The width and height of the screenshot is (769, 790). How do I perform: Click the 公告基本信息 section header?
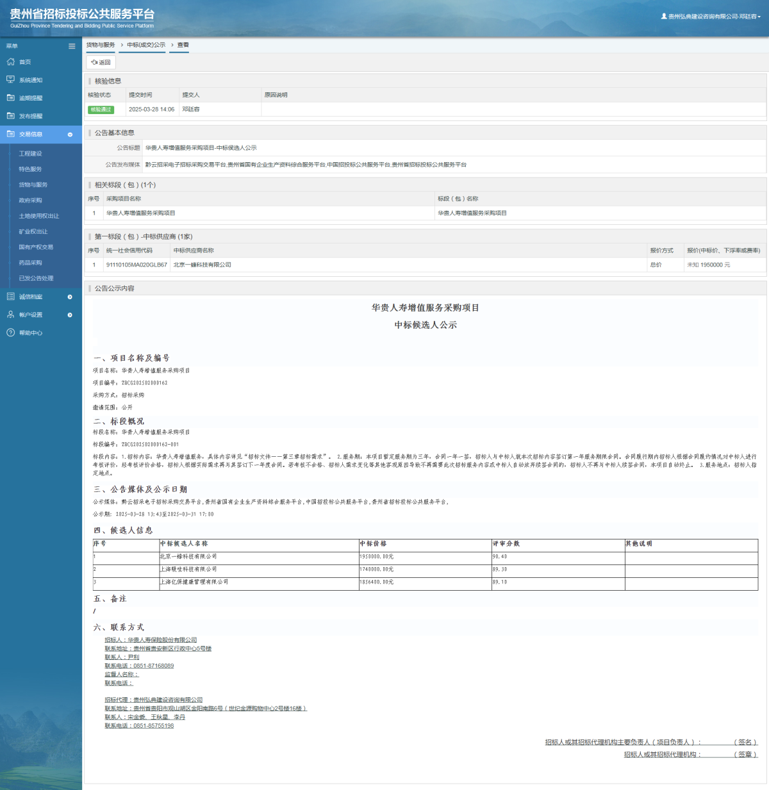115,133
